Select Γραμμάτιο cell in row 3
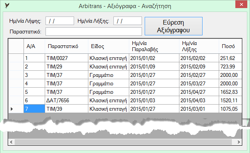The height and width of the screenshot is (153, 250). click(x=108, y=75)
